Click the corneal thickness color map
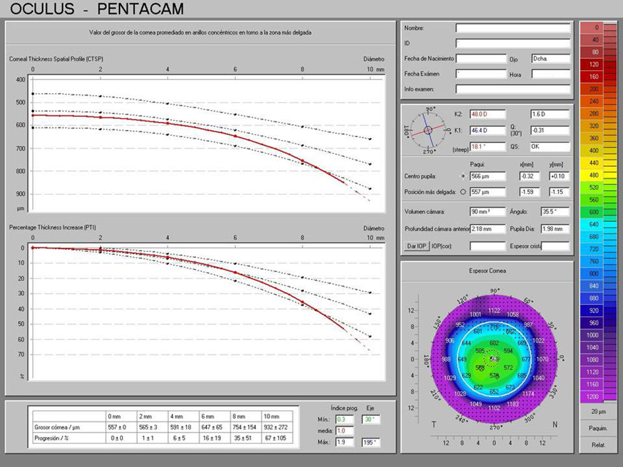This screenshot has height=467, width=623. point(494,360)
